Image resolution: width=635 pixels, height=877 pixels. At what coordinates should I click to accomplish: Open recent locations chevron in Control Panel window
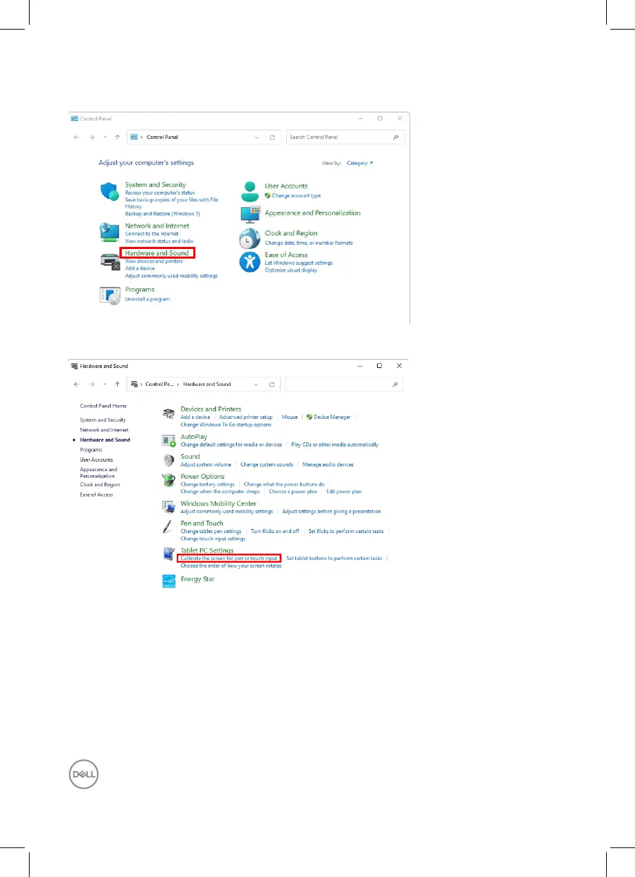(x=105, y=138)
